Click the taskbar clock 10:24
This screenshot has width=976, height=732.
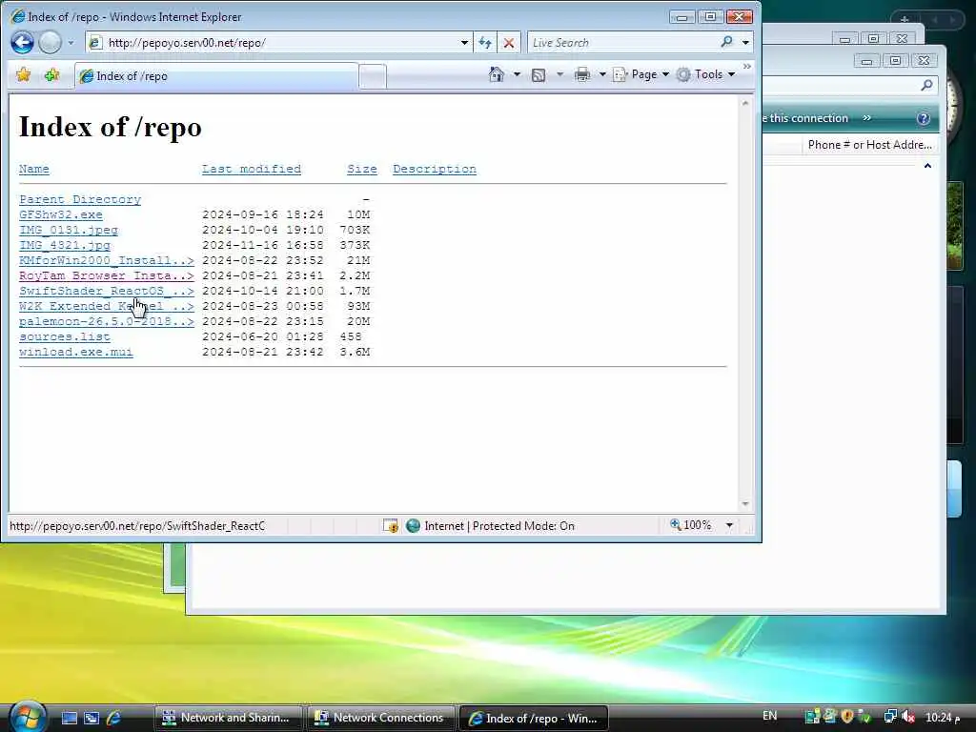944,718
